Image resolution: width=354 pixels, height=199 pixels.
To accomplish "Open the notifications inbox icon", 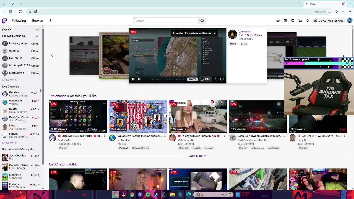I will pos(285,21).
